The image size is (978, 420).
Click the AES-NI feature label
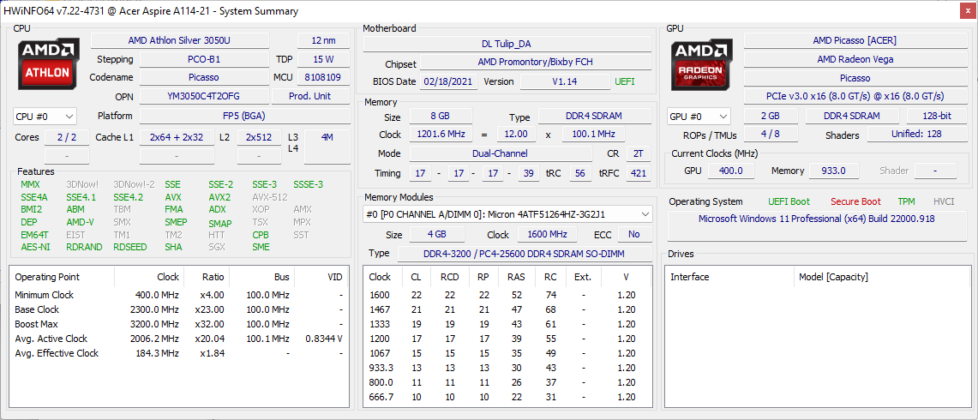click(x=33, y=247)
